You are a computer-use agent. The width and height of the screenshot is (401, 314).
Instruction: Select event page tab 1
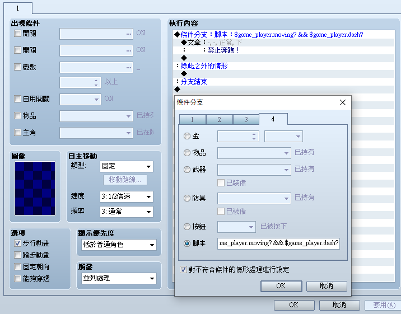pos(18,8)
